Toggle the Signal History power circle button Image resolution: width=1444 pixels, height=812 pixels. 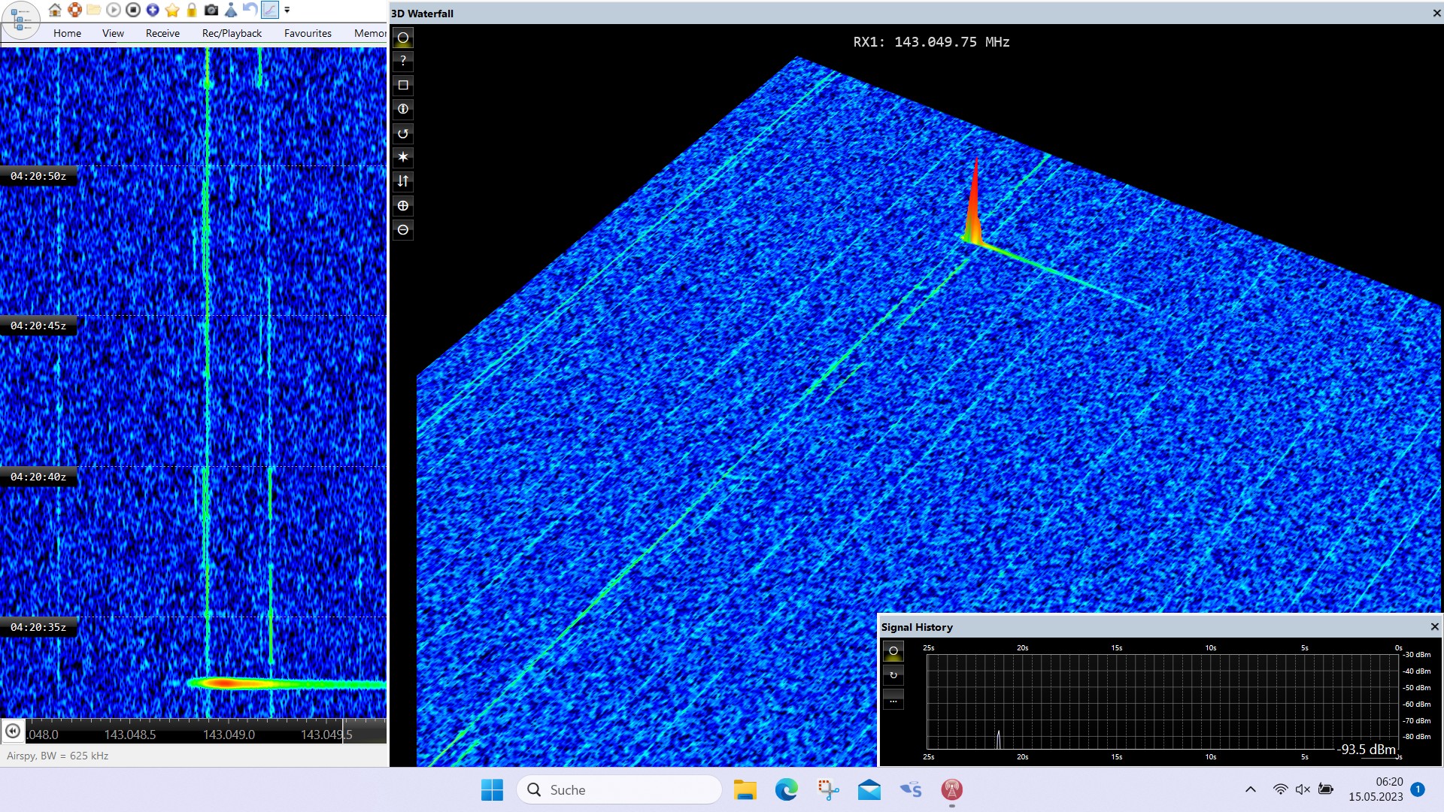coord(893,651)
